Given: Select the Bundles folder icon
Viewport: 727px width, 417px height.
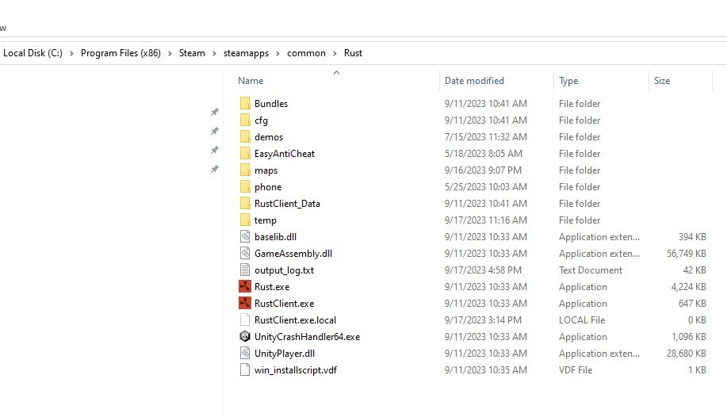Looking at the screenshot, I should point(245,103).
